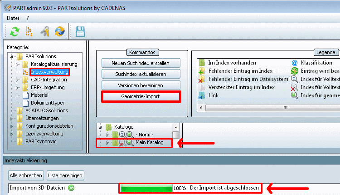This screenshot has width=340, height=195.
Task: Click the Katalogaktualisierung folder icon
Action: (x=25, y=65)
